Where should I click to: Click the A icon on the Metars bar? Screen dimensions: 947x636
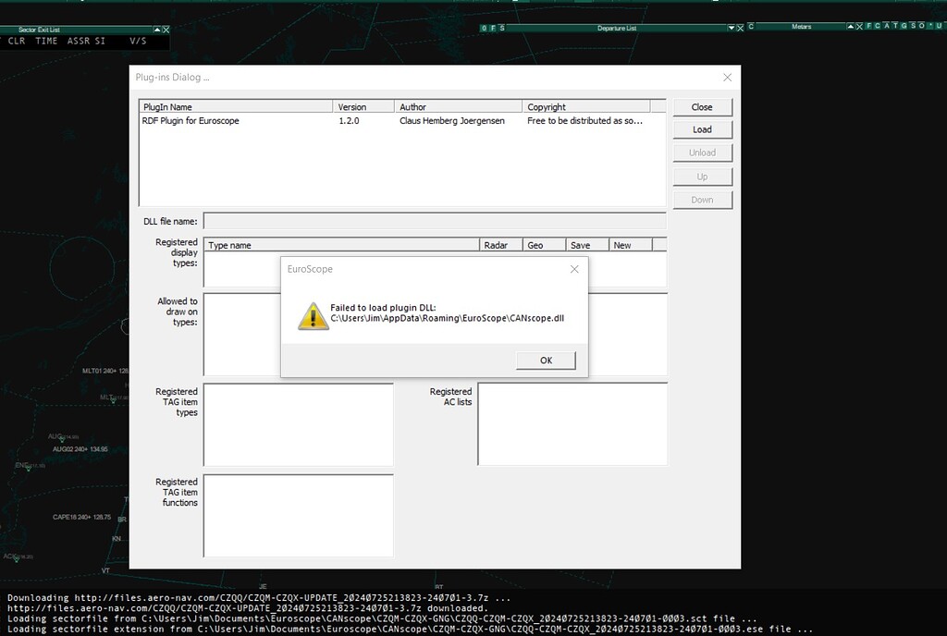(x=887, y=26)
